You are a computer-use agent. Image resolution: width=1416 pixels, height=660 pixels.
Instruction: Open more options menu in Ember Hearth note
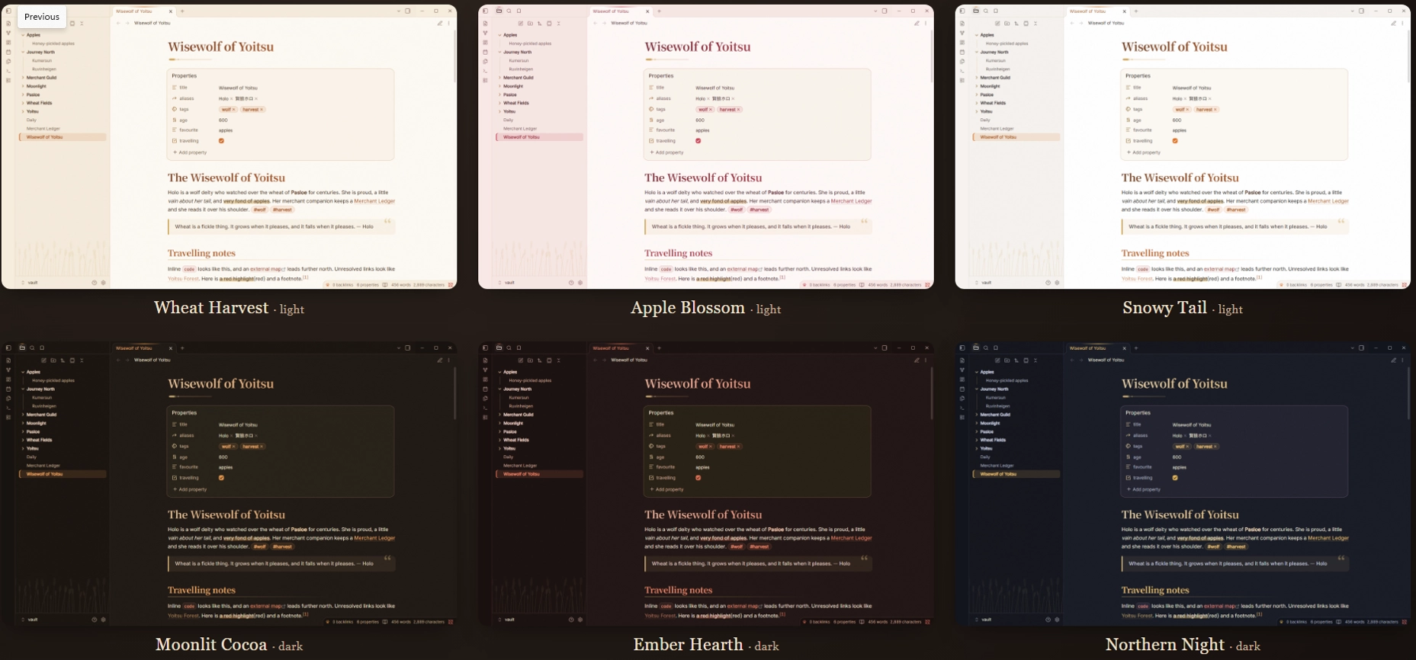coord(926,360)
